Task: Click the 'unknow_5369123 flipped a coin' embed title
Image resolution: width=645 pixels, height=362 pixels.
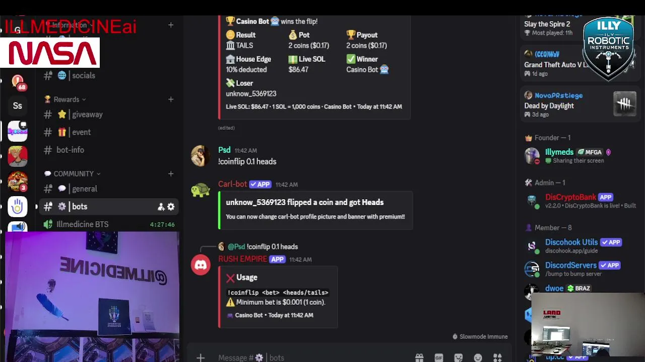Action: pos(304,202)
